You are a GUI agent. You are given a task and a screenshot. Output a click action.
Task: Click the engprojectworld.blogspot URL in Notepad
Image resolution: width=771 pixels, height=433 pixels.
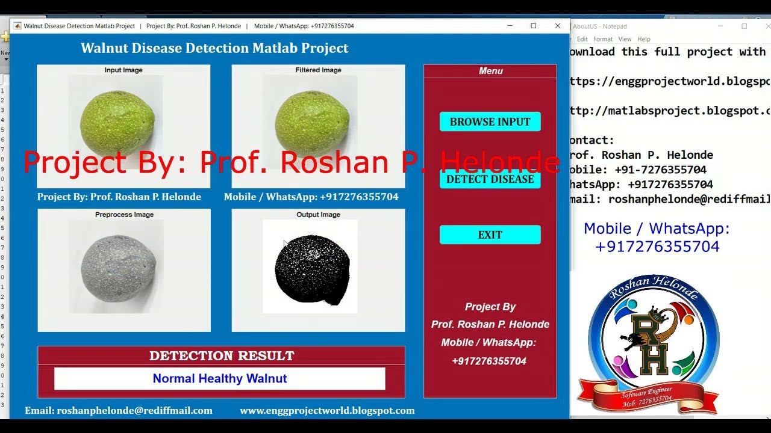click(x=670, y=81)
